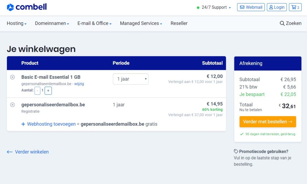Click the wijzig link for the mailbox domain
This screenshot has width=307, height=184.
tap(79, 84)
